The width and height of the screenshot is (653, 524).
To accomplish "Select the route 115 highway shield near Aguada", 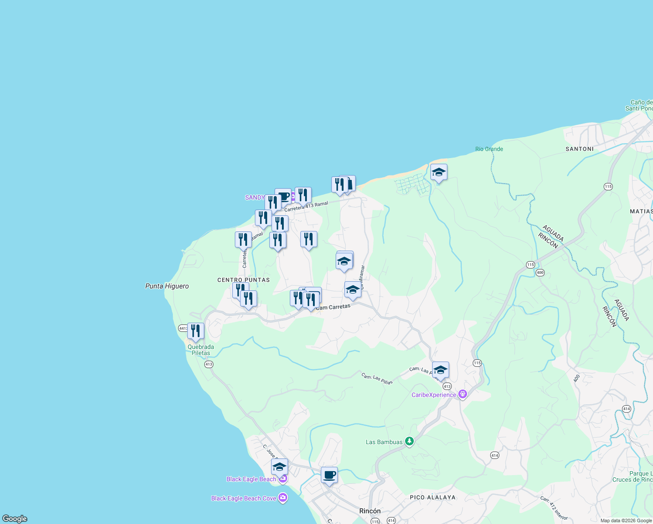I will tap(530, 265).
